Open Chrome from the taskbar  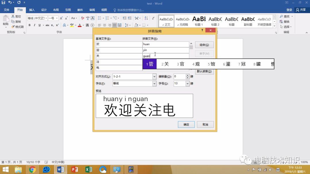32,169
